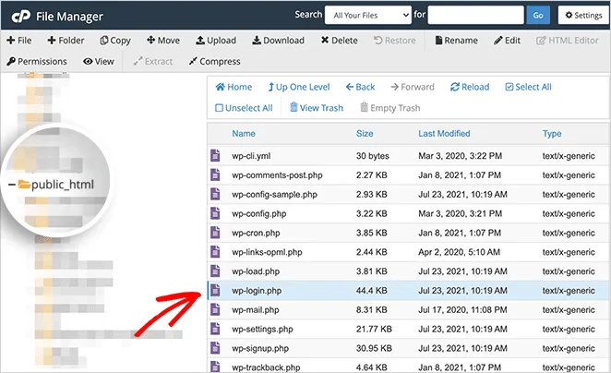Collapse the public_html folder tree
611x373 pixels.
pos(12,185)
